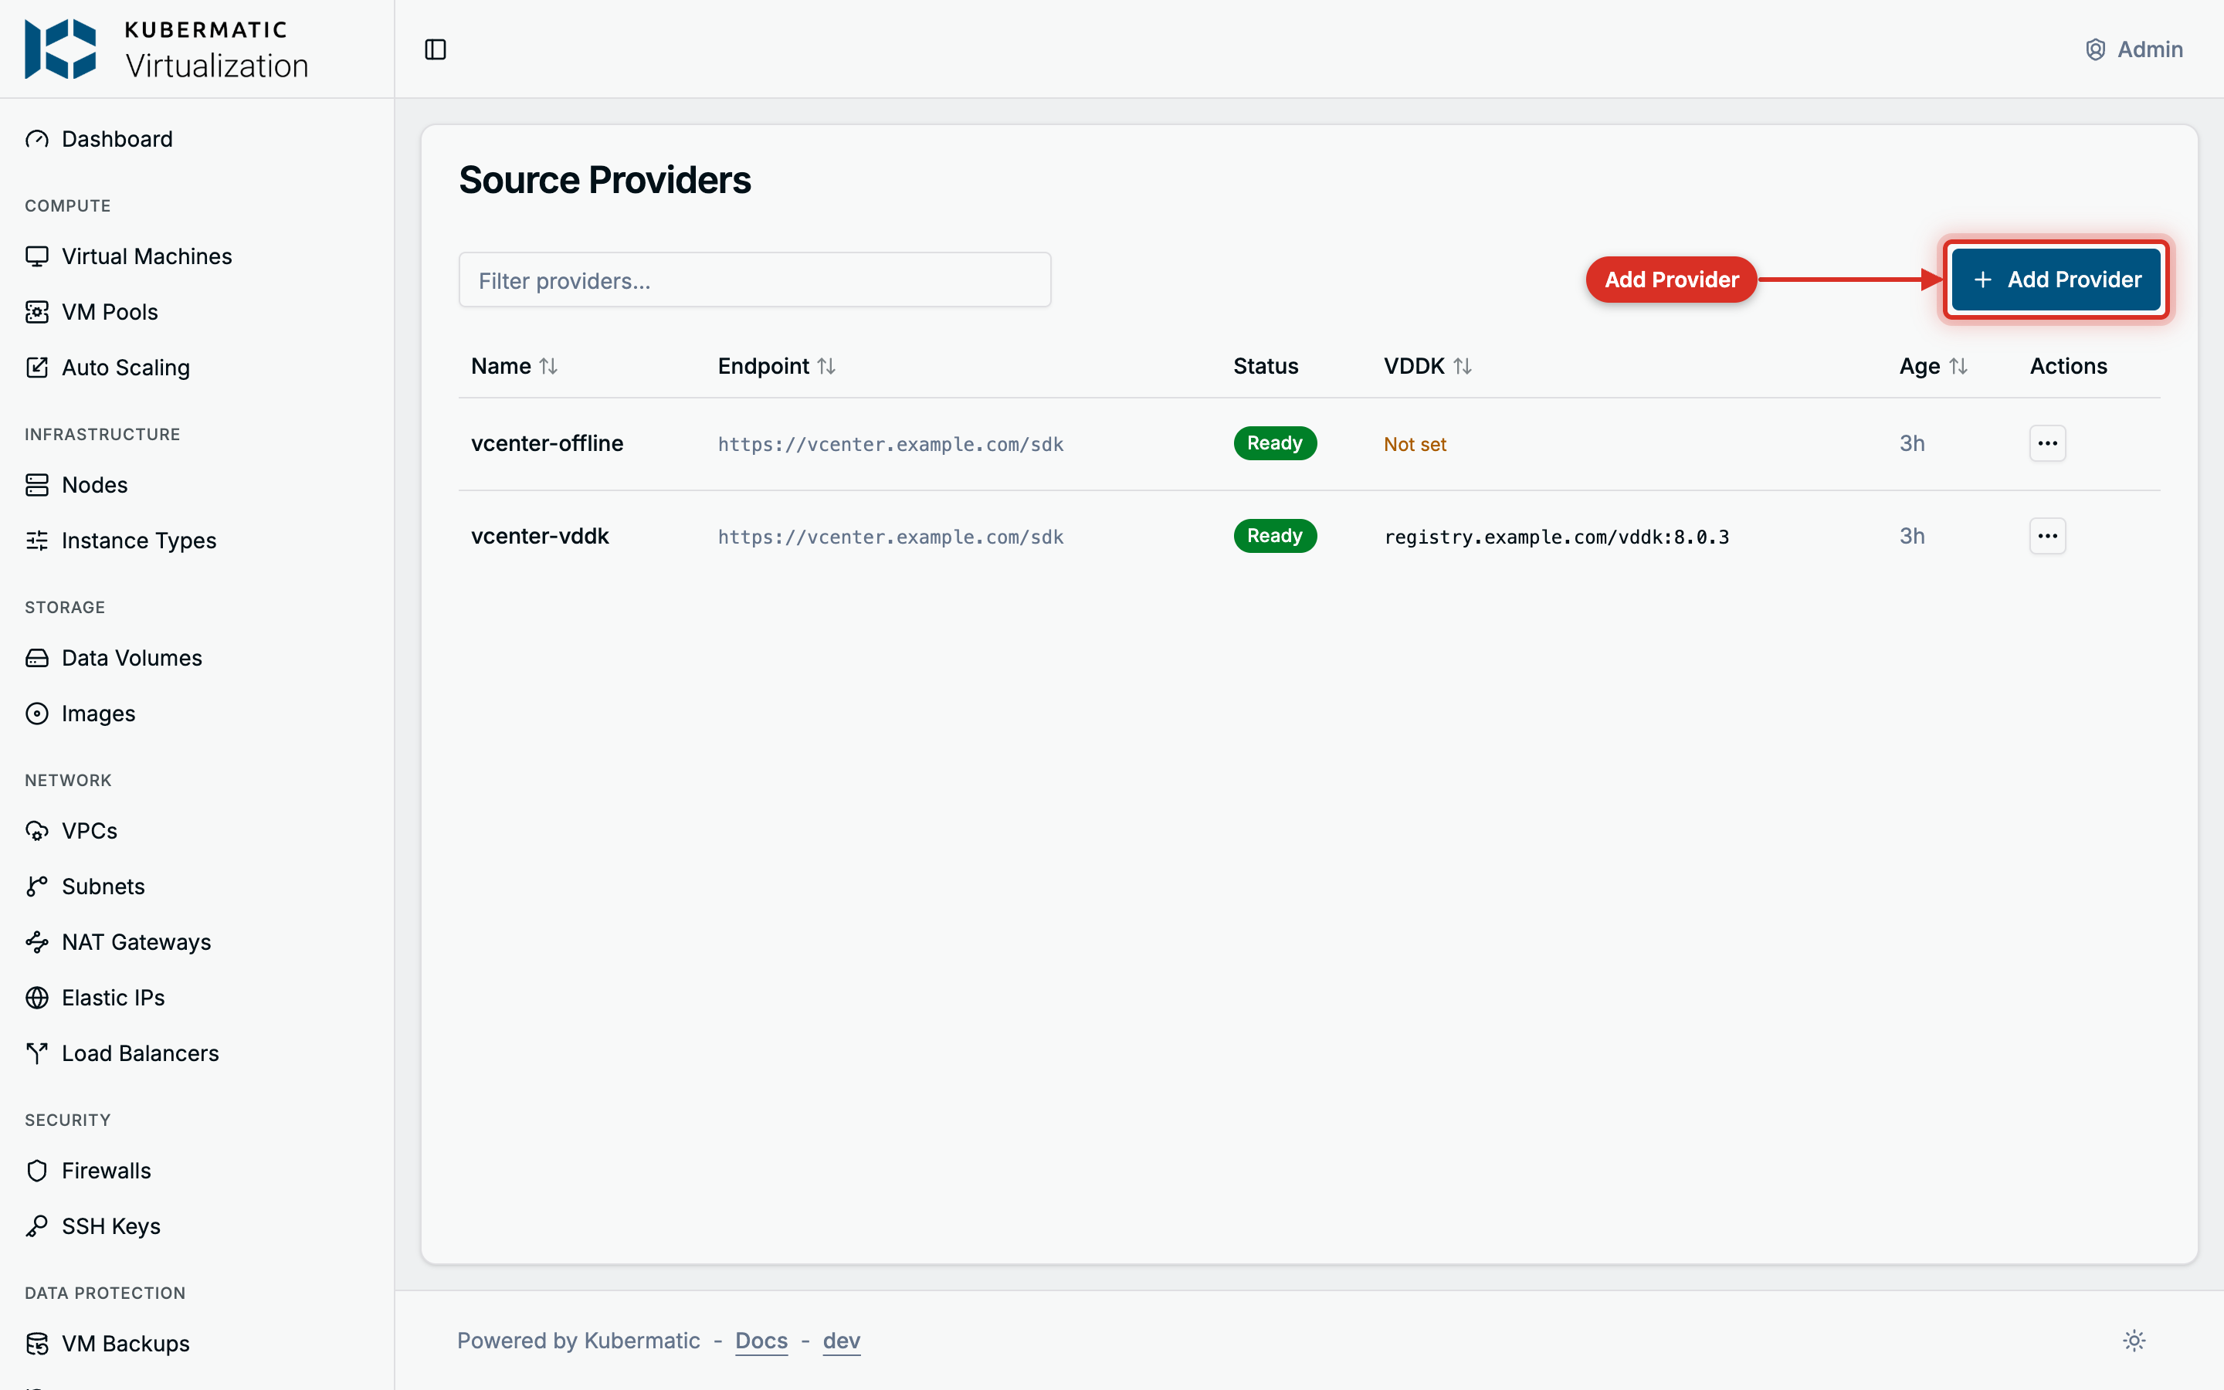Click the Load Balancers split icon
Viewport: 2224px width, 1390px height.
tap(37, 1053)
